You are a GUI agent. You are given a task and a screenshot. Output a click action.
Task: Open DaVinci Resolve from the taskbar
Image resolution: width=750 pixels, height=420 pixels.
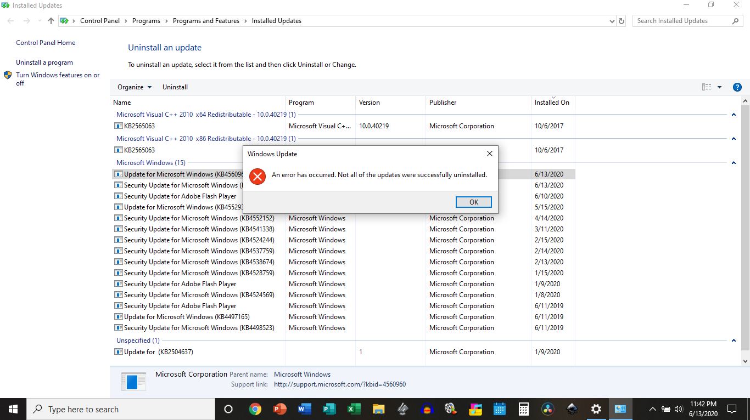coord(546,409)
